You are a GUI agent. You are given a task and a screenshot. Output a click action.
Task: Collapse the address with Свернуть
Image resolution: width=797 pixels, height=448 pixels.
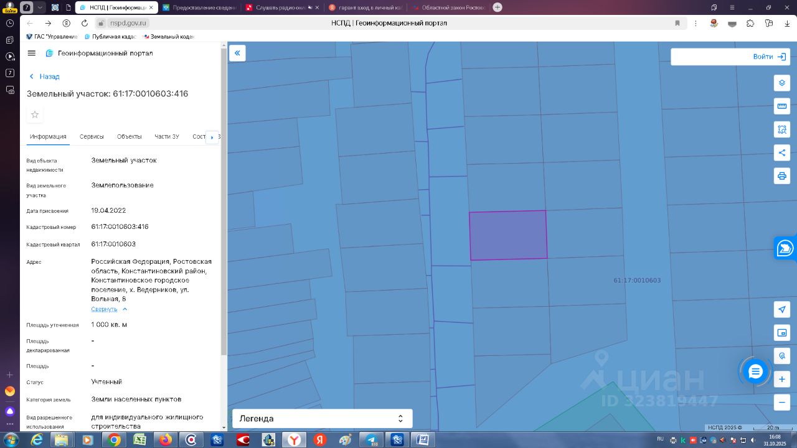point(109,309)
